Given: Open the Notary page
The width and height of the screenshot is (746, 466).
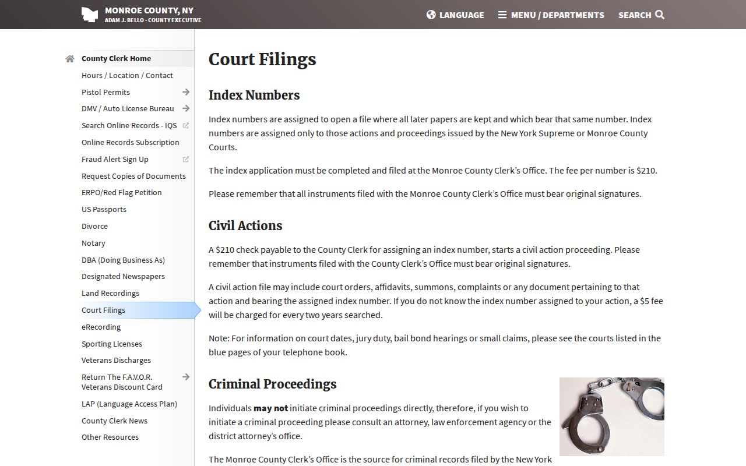Looking at the screenshot, I should tap(93, 243).
